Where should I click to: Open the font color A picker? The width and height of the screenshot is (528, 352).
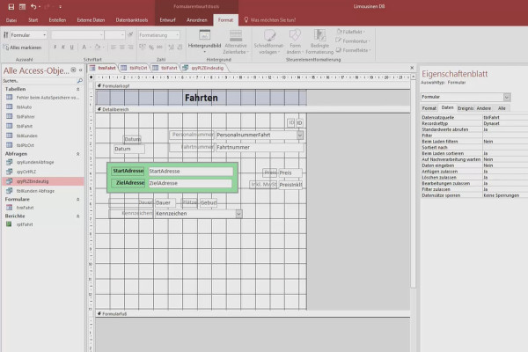click(x=84, y=48)
